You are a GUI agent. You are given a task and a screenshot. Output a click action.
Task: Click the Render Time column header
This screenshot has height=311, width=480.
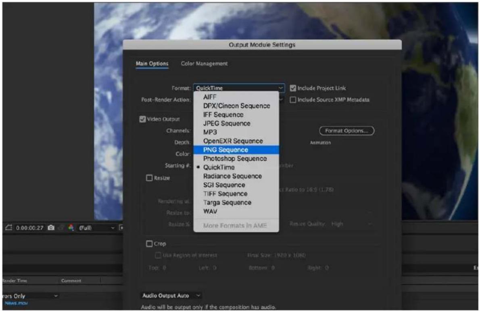15,280
